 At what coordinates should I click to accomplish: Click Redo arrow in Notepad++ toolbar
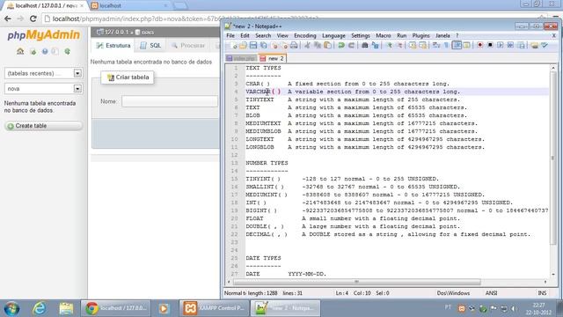click(351, 45)
